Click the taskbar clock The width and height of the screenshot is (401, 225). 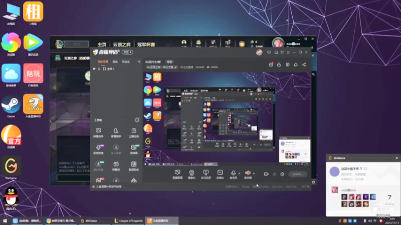tap(392, 220)
